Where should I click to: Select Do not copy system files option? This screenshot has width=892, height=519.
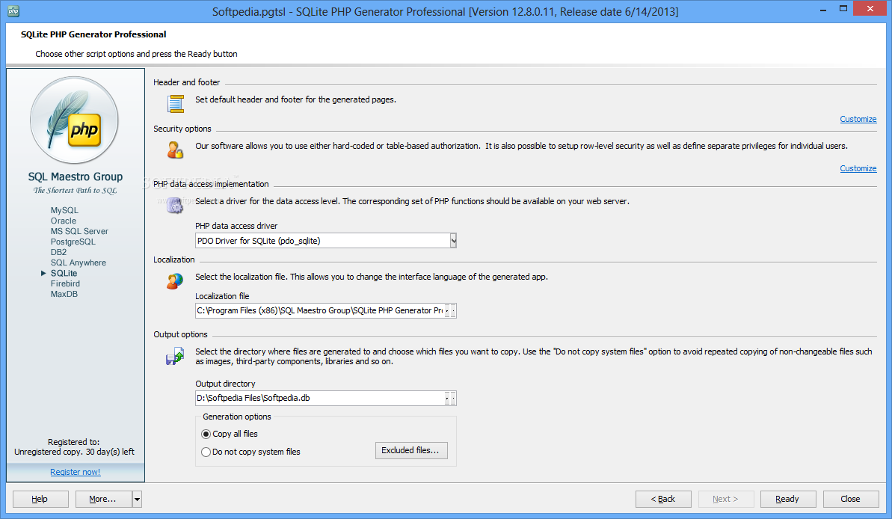pyautogui.click(x=206, y=452)
